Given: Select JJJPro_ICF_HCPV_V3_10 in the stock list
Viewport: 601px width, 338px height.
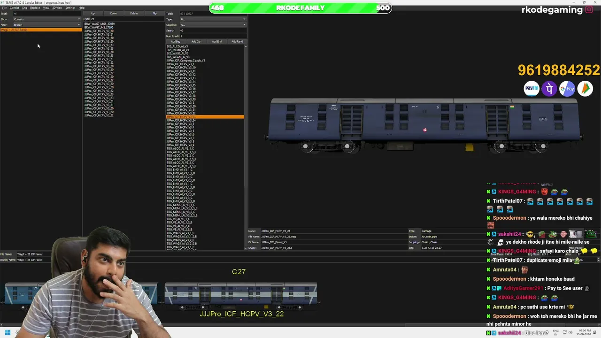Looking at the screenshot, I should coord(181,68).
